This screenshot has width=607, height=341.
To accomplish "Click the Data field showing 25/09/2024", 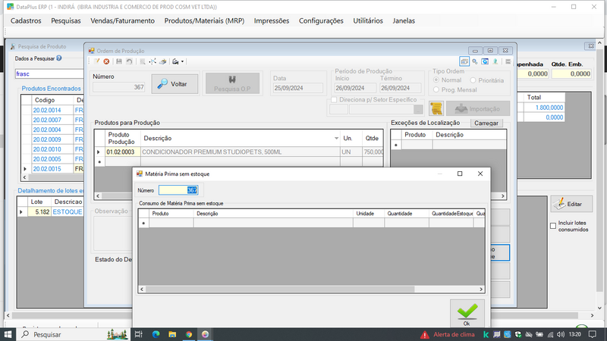I will [297, 88].
